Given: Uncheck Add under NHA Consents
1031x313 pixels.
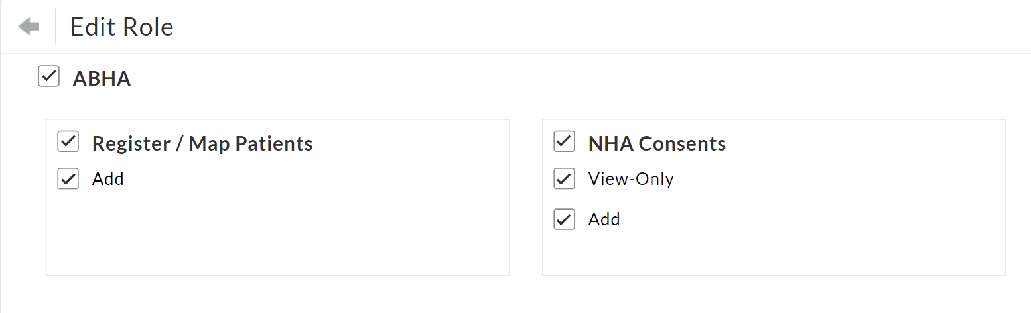Looking at the screenshot, I should [564, 219].
